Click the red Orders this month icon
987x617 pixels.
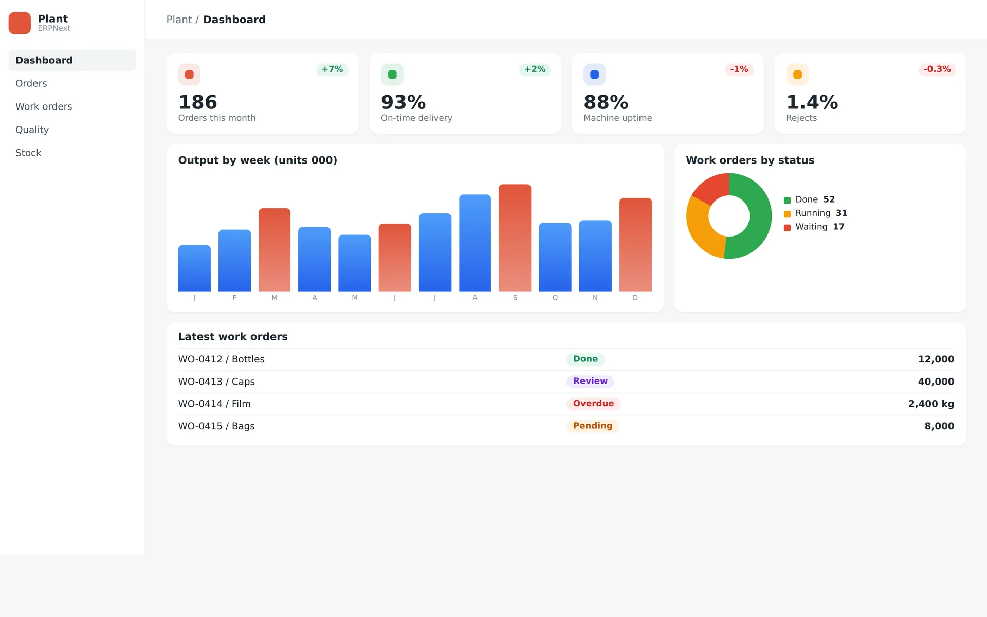[189, 75]
